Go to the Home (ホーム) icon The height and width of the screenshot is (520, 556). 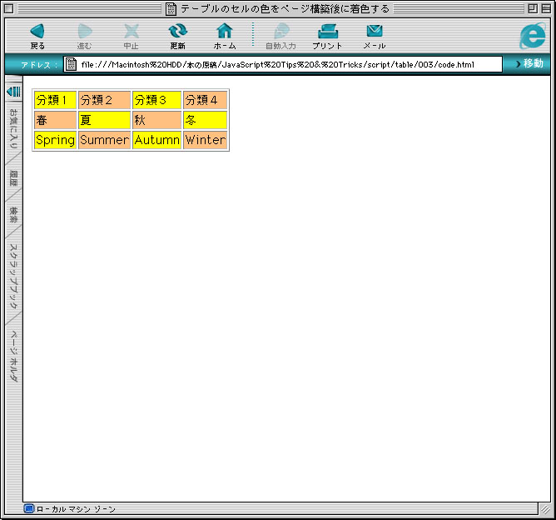[x=224, y=32]
